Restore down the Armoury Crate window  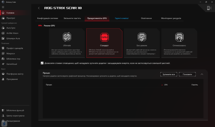(206, 2)
